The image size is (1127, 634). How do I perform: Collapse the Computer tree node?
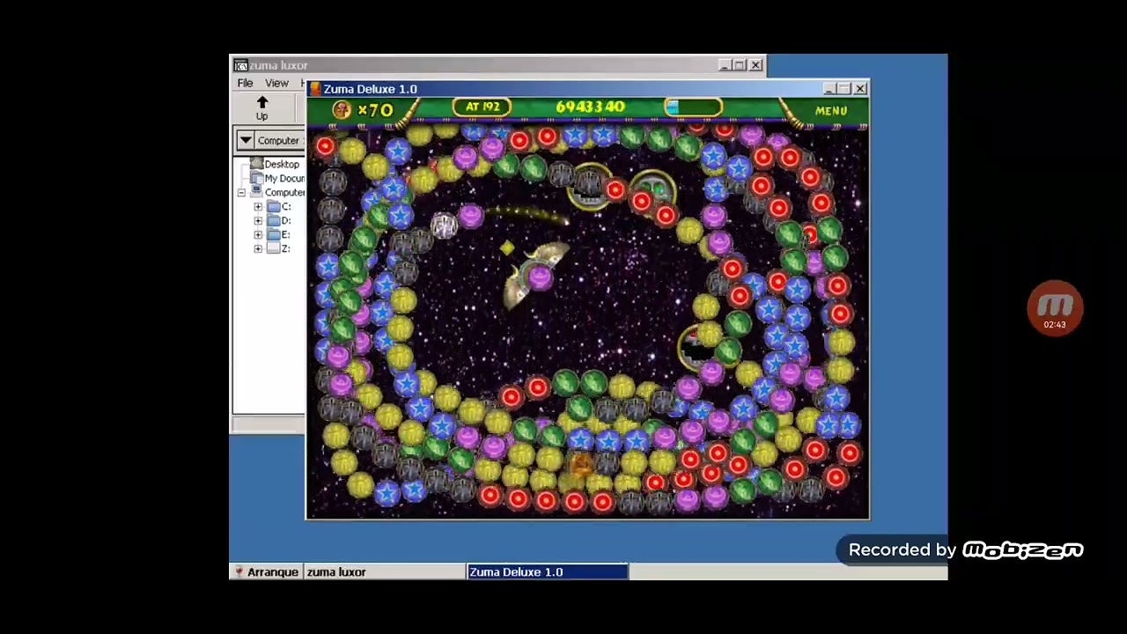[241, 193]
